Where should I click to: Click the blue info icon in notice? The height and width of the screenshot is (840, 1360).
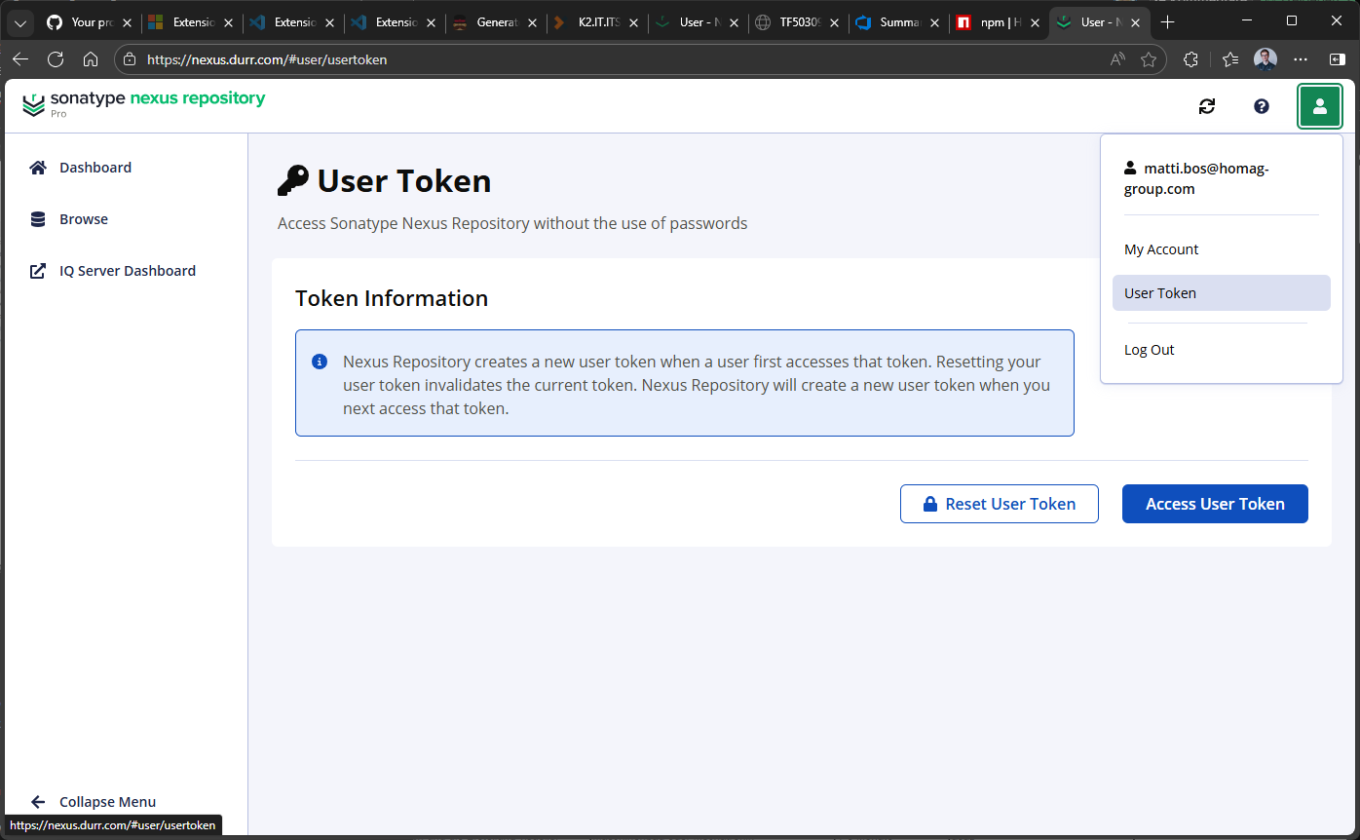pos(320,362)
